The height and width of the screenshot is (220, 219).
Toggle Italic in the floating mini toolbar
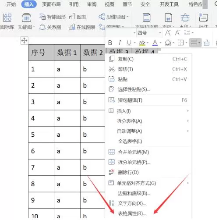coord(120,43)
